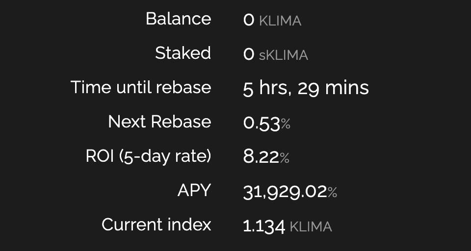
Task: Select the 0 staked amount
Action: 249,54
